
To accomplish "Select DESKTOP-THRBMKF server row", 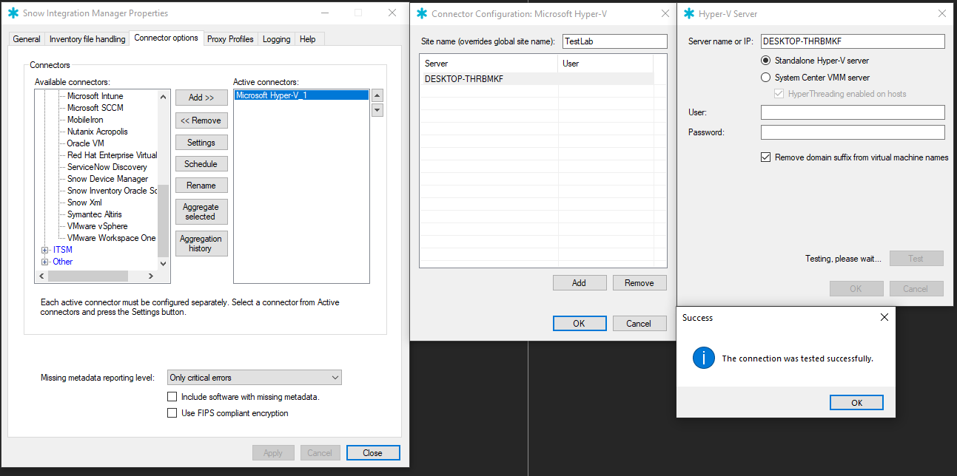I will 537,79.
